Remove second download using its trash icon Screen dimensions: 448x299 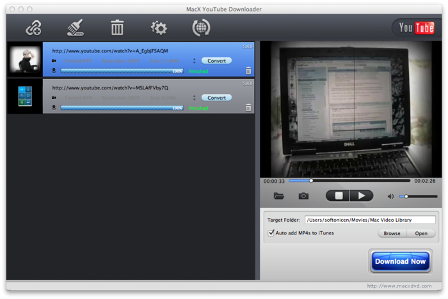[x=248, y=108]
